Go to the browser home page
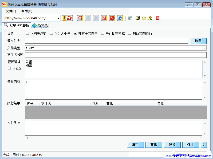Image resolution: width=213 pixels, height=159 pixels. coord(80,18)
